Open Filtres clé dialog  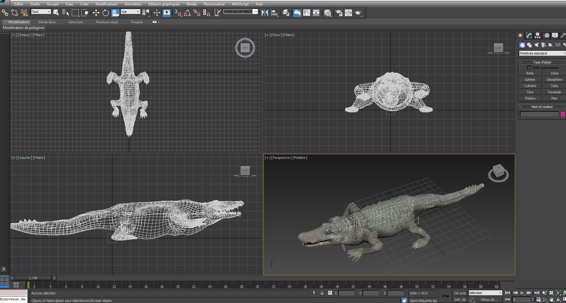(x=489, y=300)
